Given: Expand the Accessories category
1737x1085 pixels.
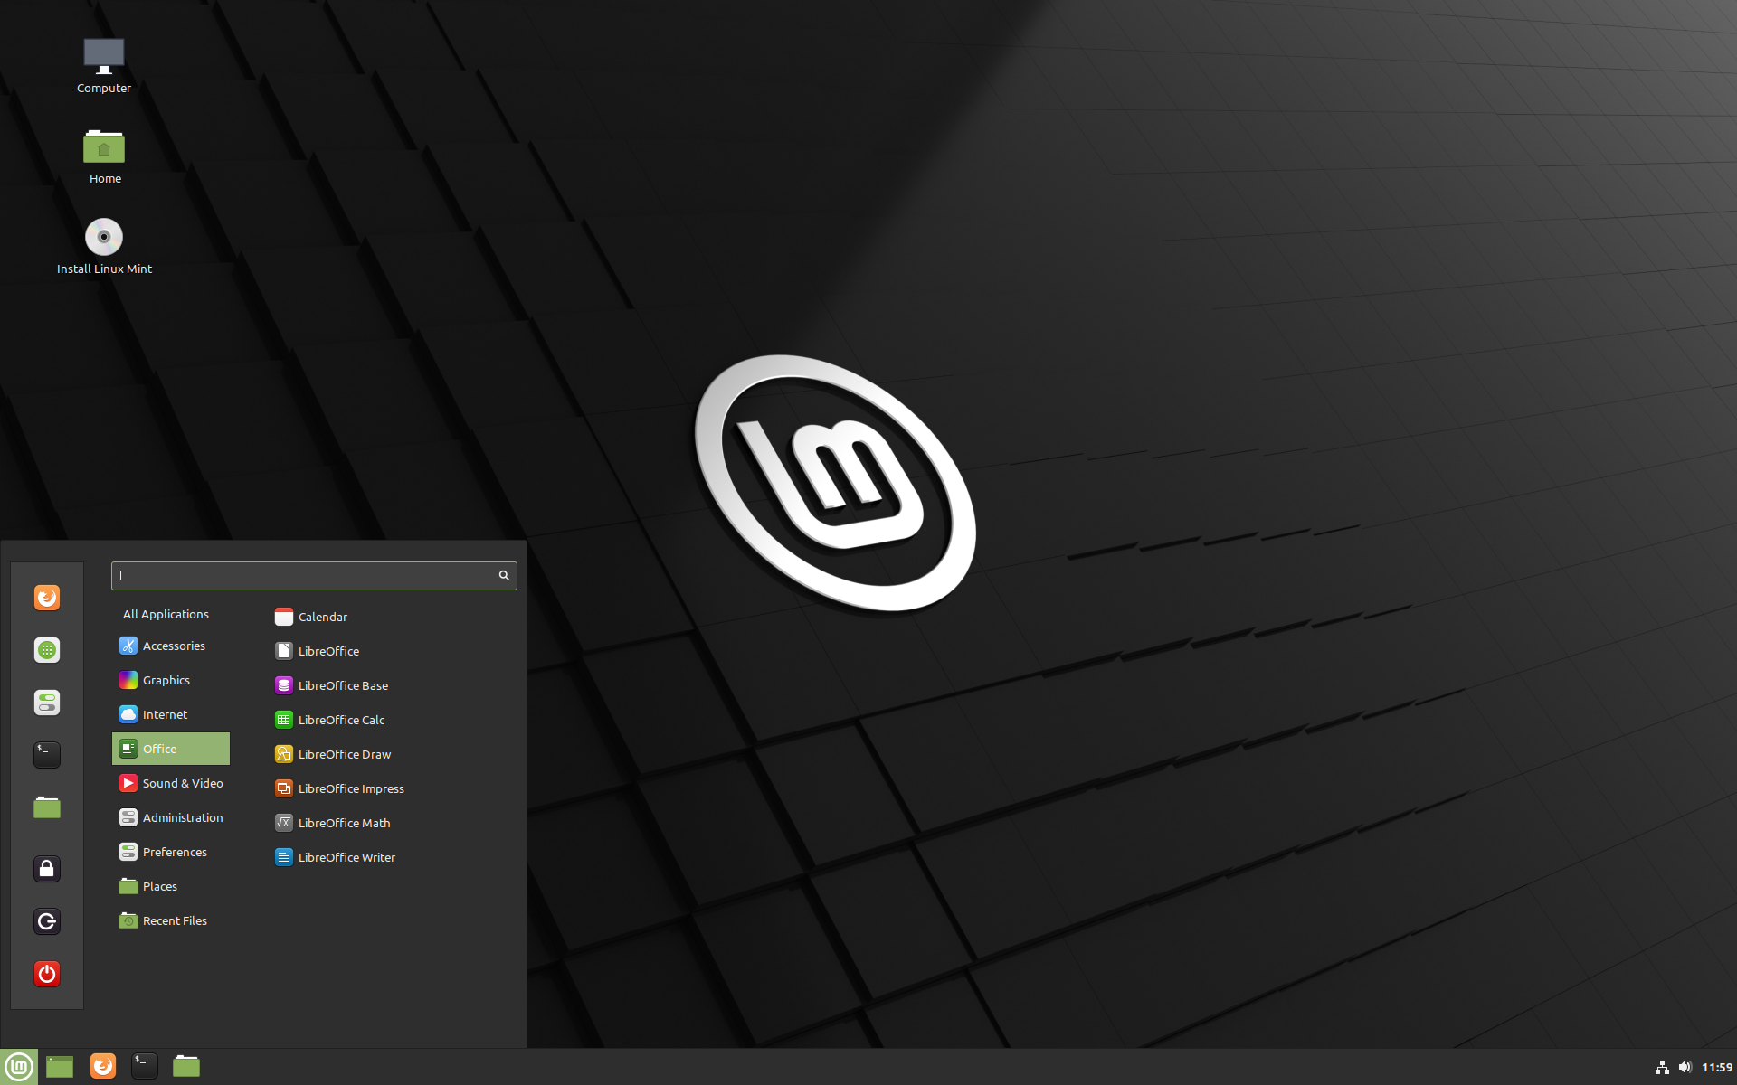Looking at the screenshot, I should click(173, 646).
